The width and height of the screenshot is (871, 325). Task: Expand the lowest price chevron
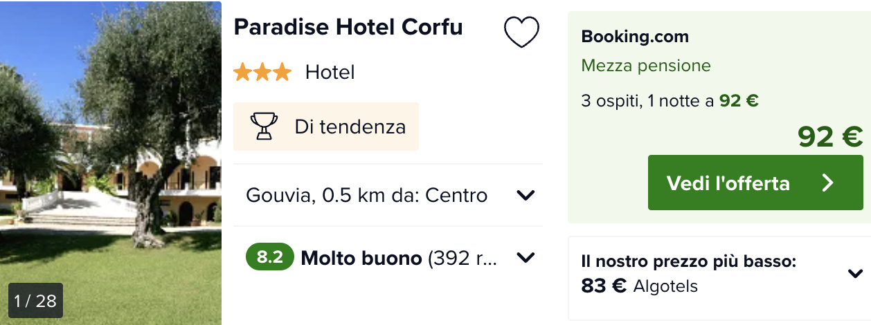point(855,274)
